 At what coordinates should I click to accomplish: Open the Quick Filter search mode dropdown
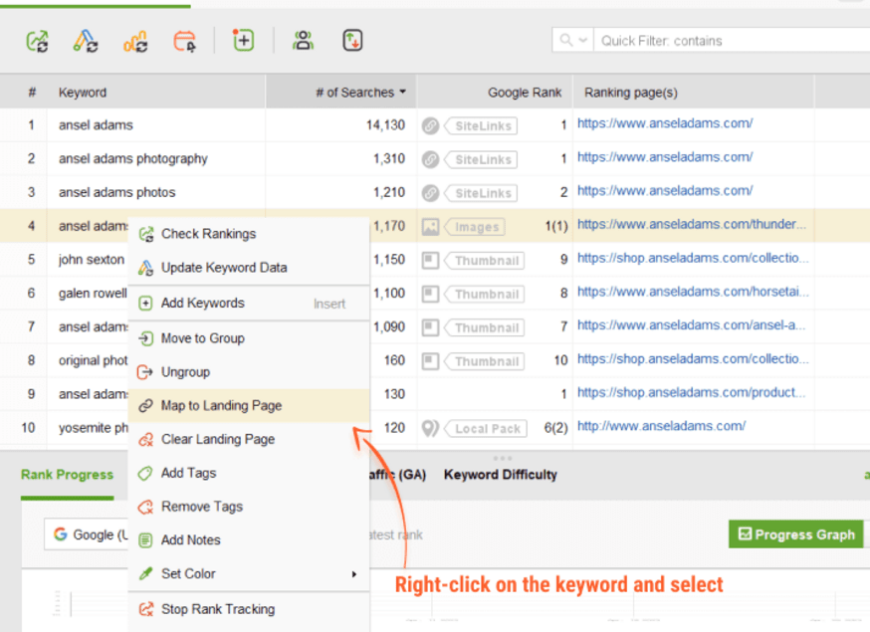point(583,40)
